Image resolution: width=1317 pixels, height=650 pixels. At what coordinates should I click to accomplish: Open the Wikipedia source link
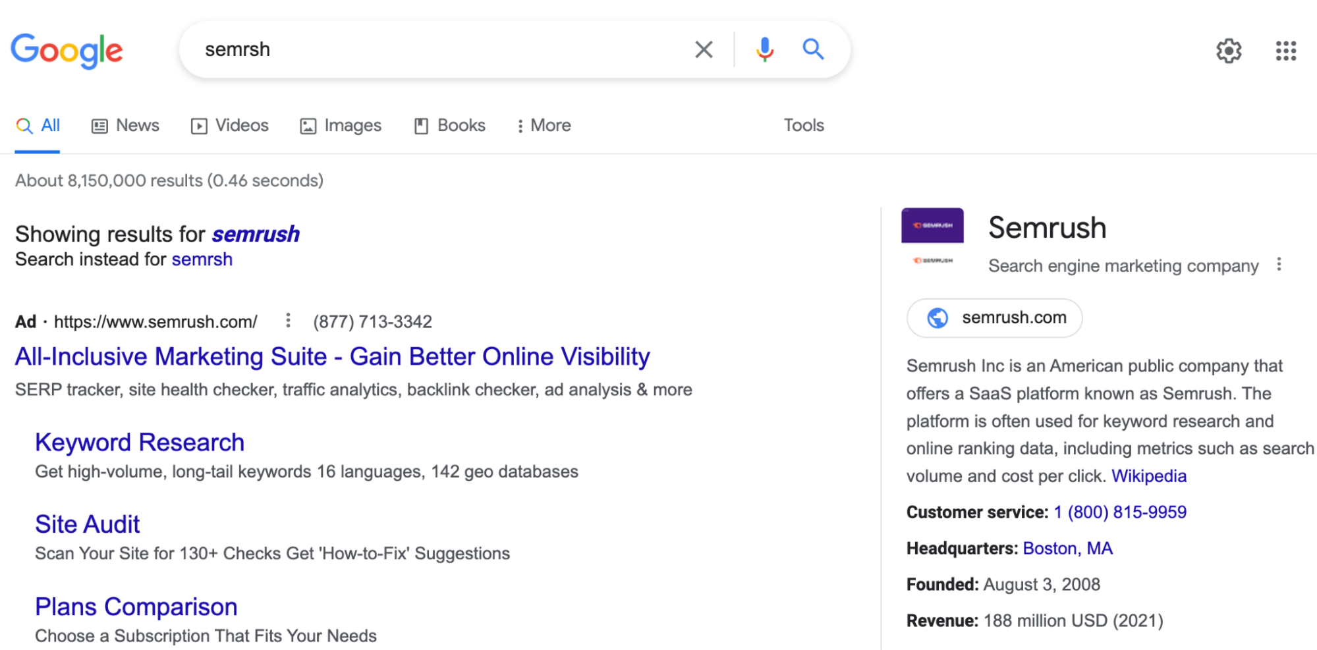click(x=1149, y=476)
